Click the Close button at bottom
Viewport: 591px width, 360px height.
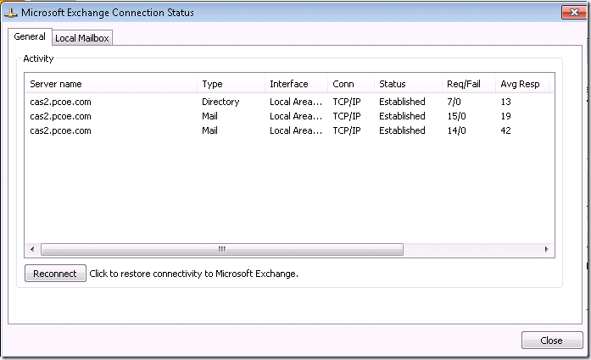tap(552, 341)
